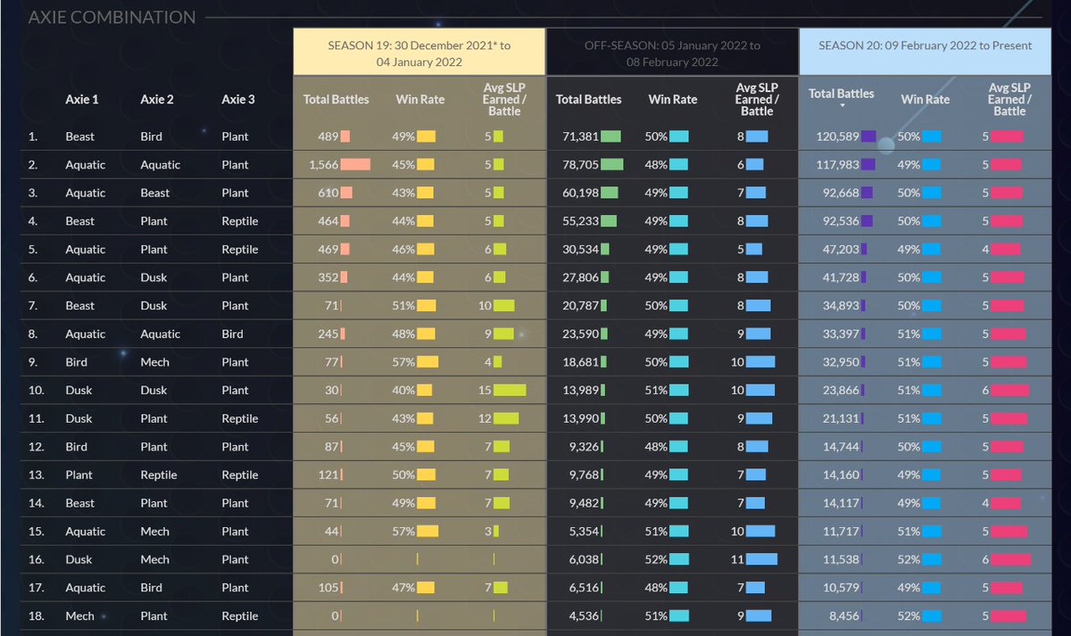
Task: Select the Season 19 date range banner
Action: click(419, 52)
